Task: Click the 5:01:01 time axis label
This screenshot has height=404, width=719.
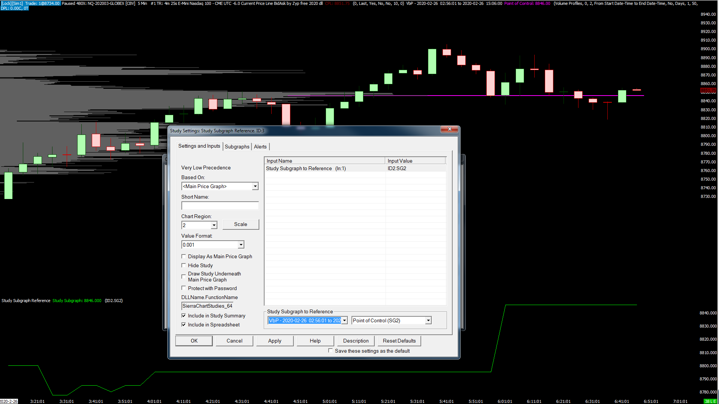Action: click(x=330, y=401)
